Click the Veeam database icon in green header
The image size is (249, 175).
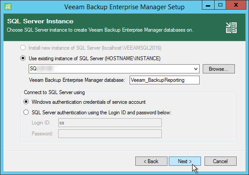pos(231,28)
